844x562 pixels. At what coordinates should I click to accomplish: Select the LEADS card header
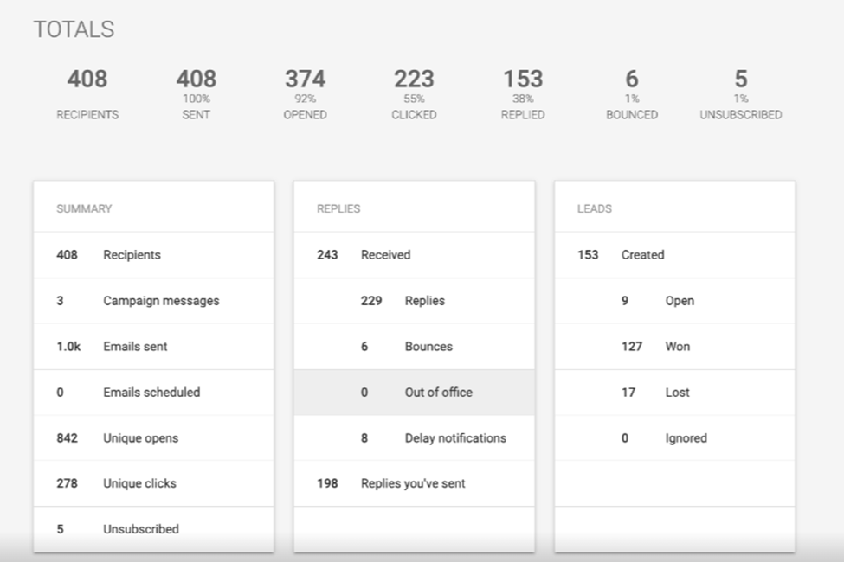[x=594, y=208]
